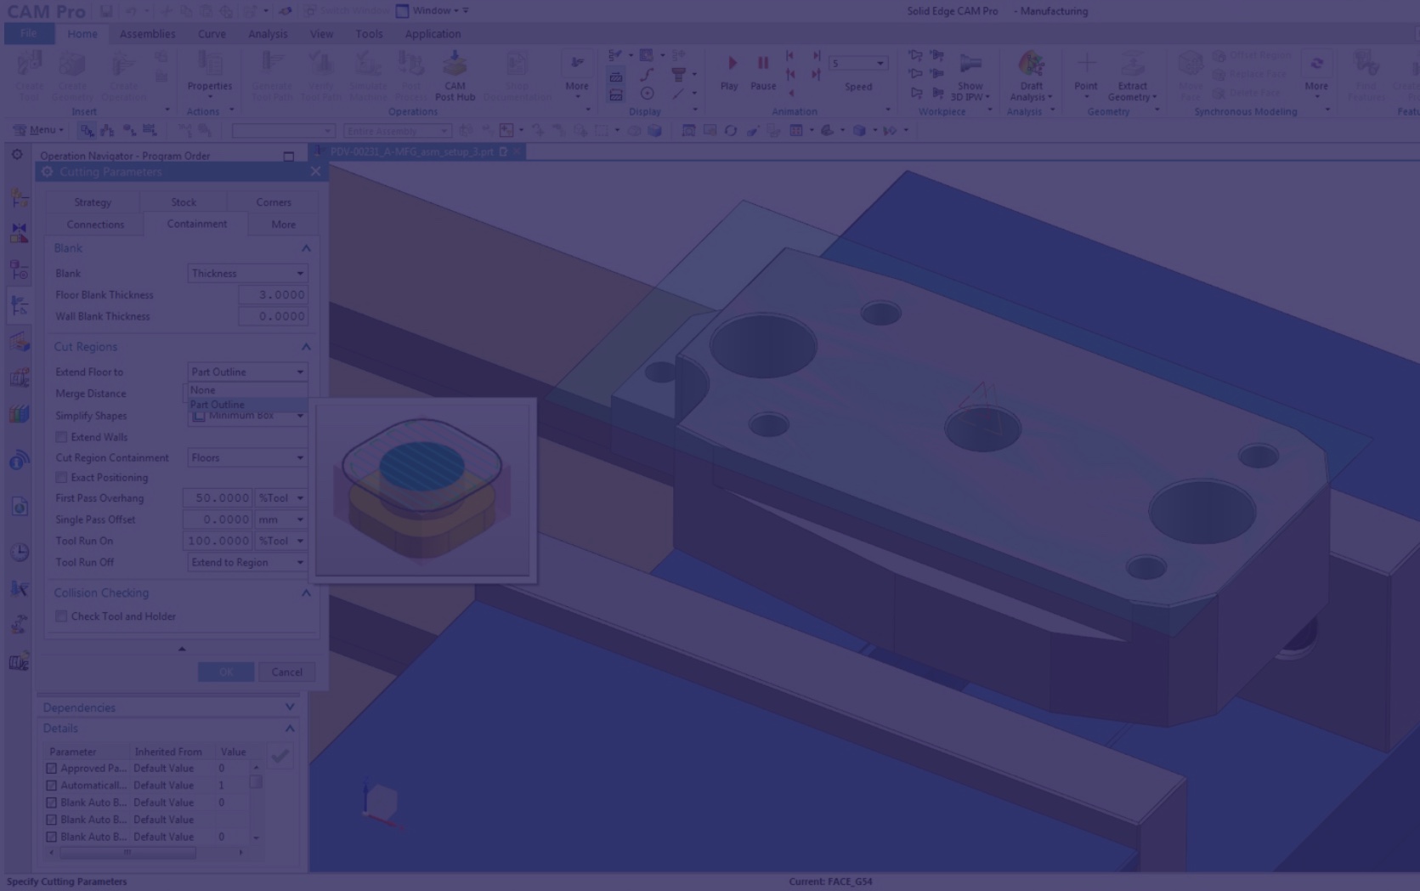Open Tool Run Off Extend to Region dropdown

point(246,563)
